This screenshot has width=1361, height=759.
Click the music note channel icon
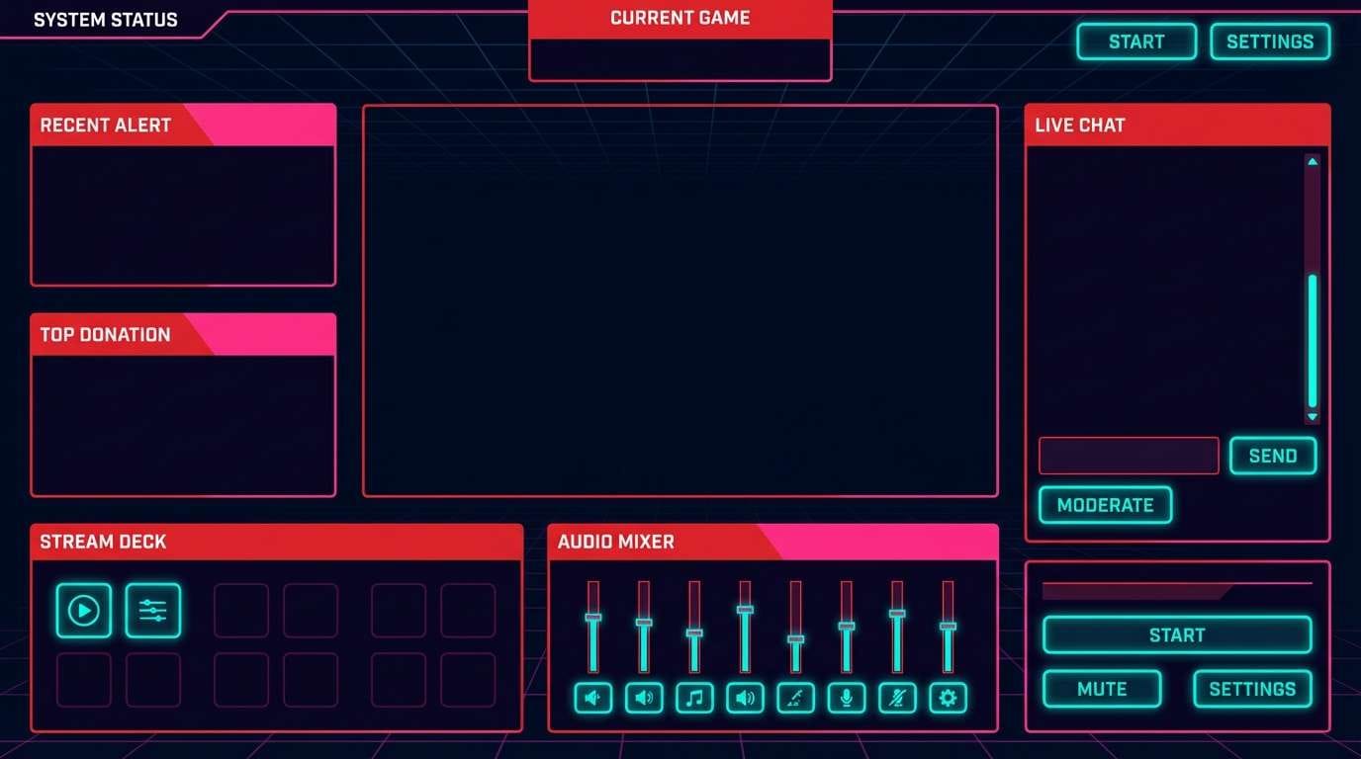(694, 699)
